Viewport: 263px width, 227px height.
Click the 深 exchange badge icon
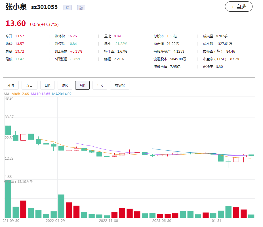tap(68, 8)
